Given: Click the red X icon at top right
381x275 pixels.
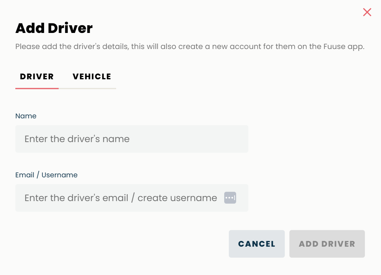Looking at the screenshot, I should [x=367, y=12].
